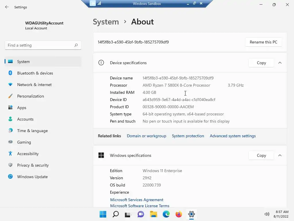Screen dimensions: 294x221
Task: Select the Product ID value 00328-90000-00000-AAOEM
Action: click(168, 107)
